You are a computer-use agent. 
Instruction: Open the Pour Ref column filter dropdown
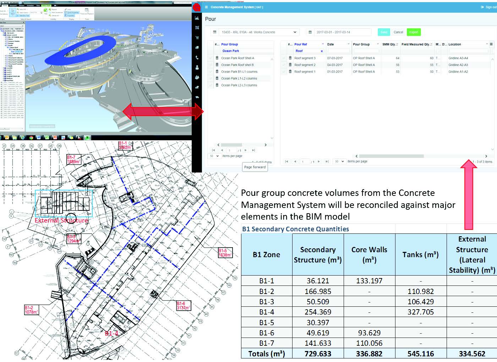pyautogui.click(x=323, y=44)
